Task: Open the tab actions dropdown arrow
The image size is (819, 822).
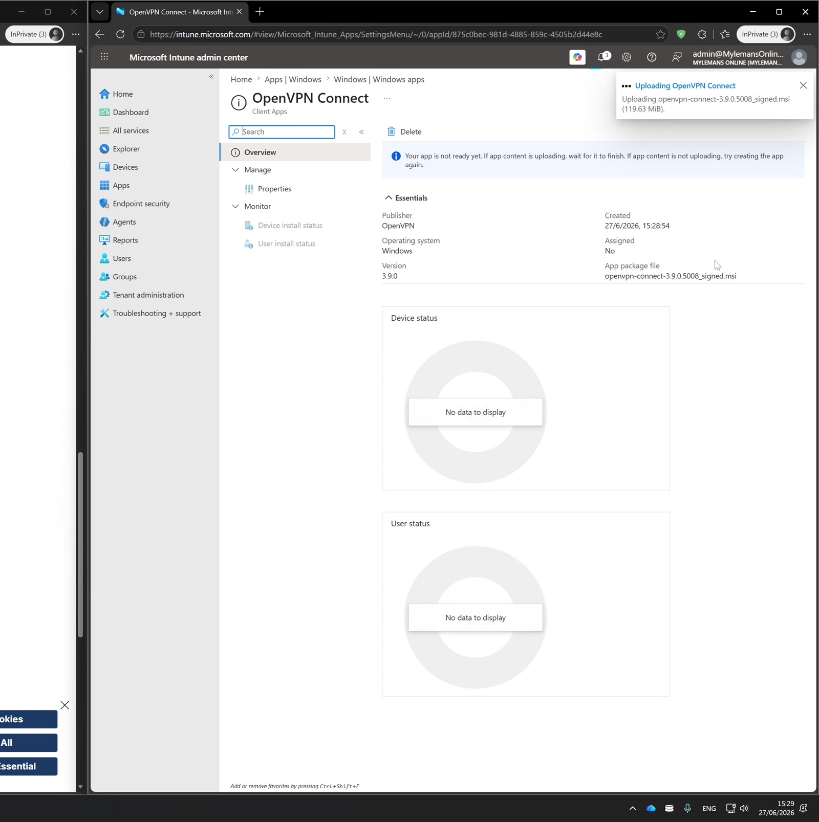Action: 100,12
